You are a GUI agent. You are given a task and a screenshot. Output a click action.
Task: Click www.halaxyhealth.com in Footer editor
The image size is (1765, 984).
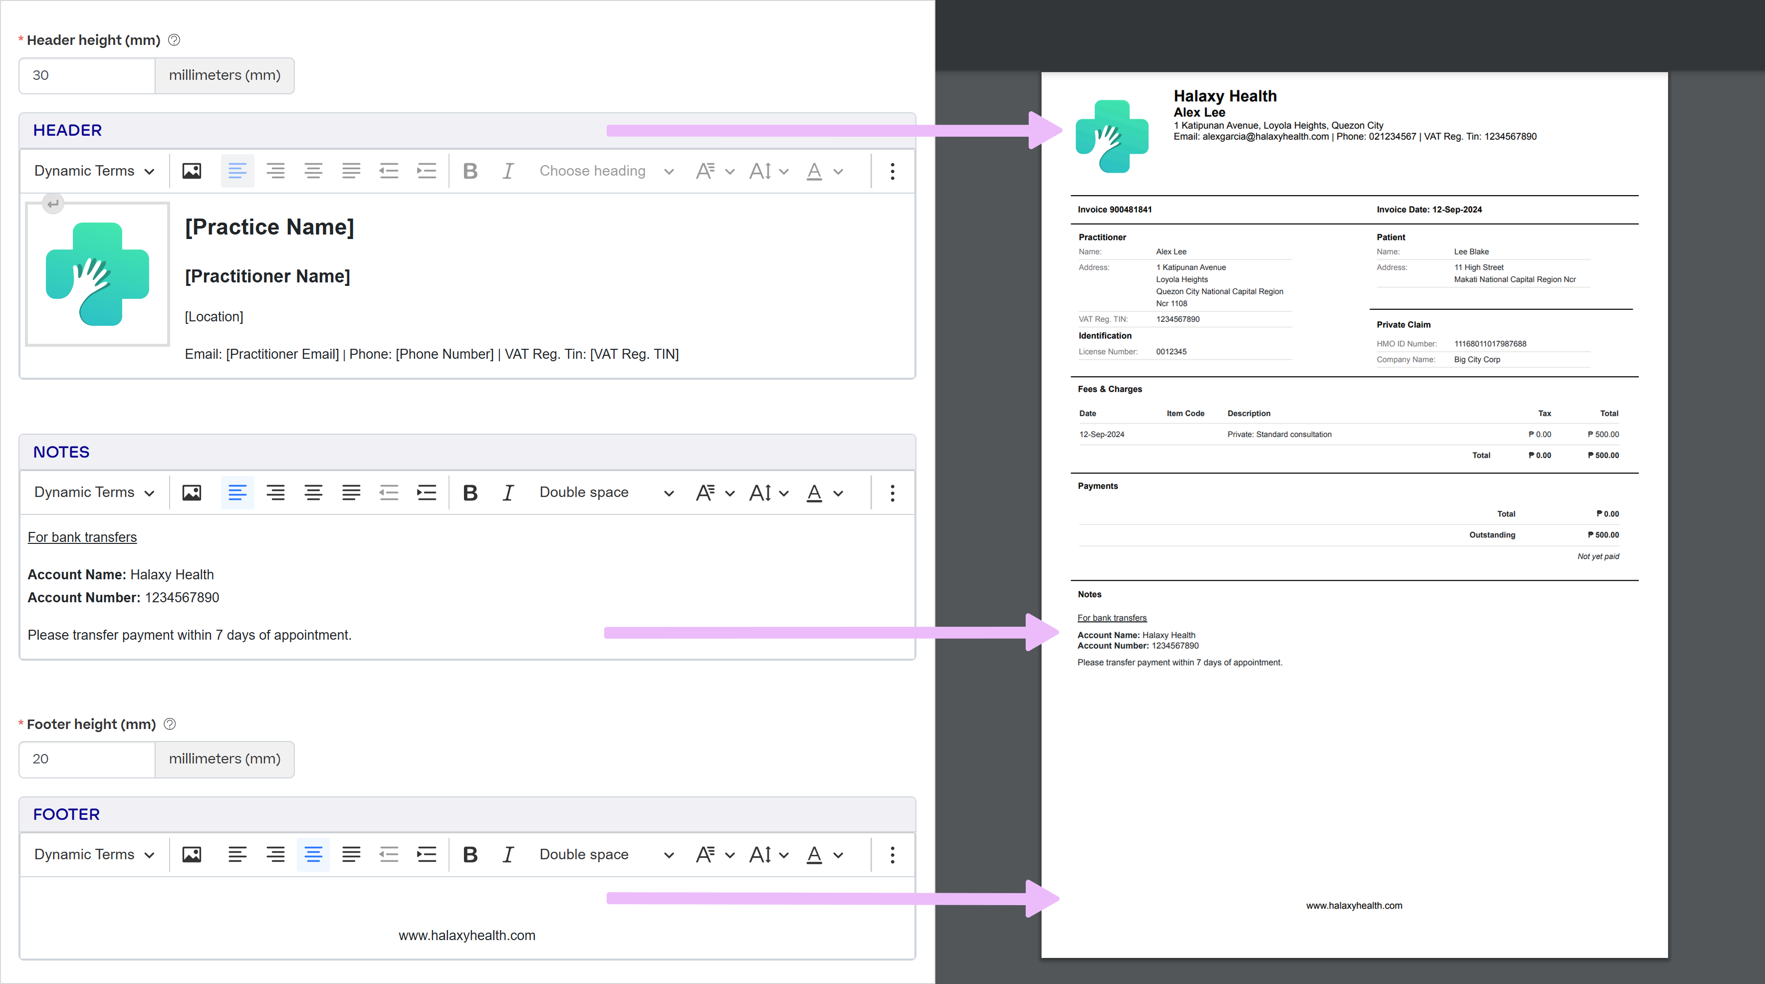tap(467, 935)
